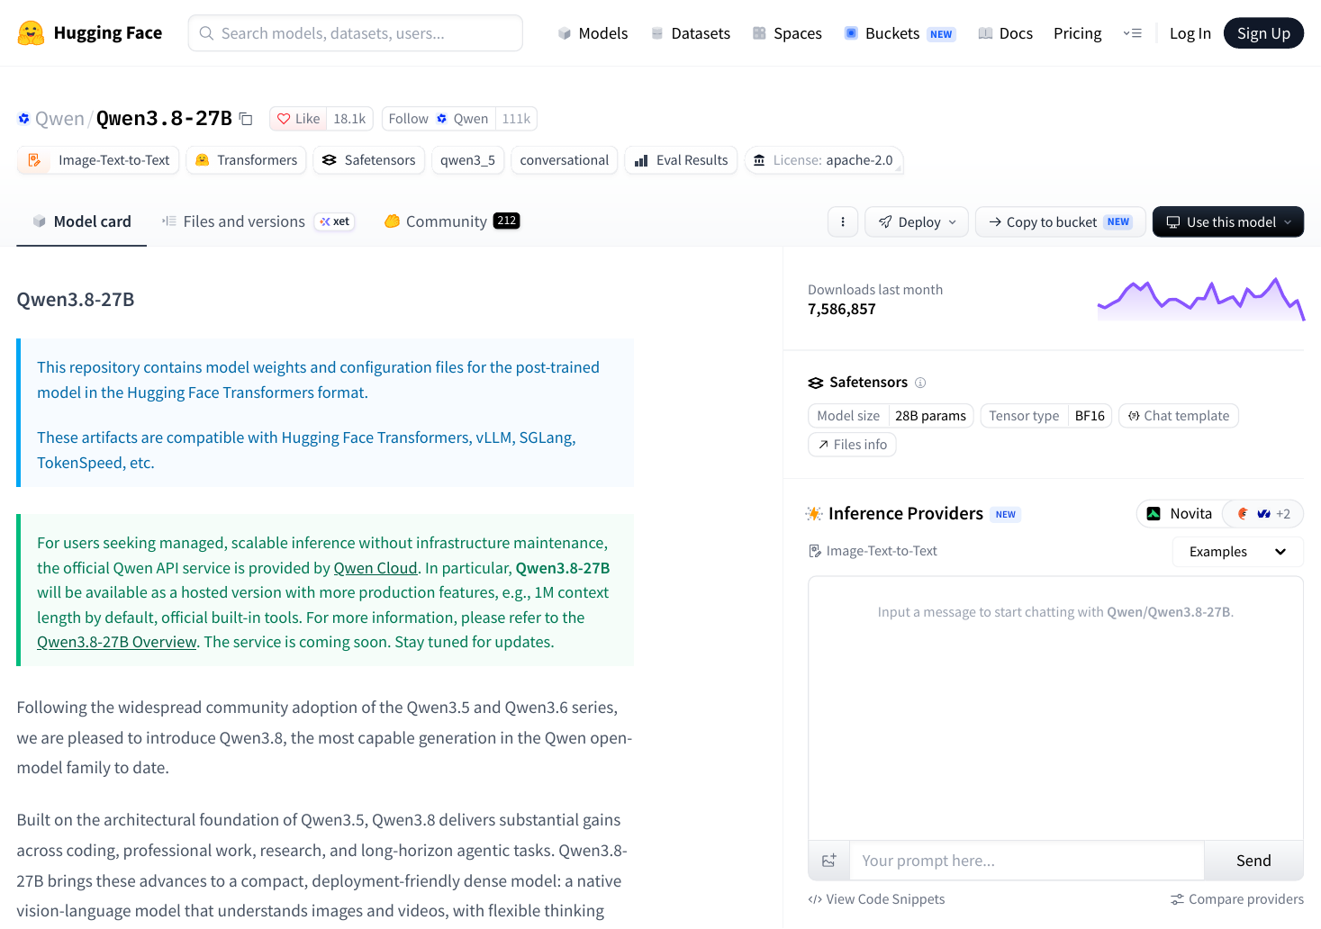This screenshot has width=1321, height=929.
Task: Open the additional navigation menu icon
Action: (x=1133, y=33)
